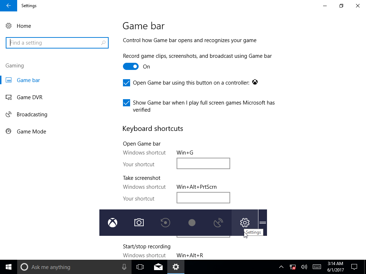Click the network status tray icon

[x=292, y=267]
